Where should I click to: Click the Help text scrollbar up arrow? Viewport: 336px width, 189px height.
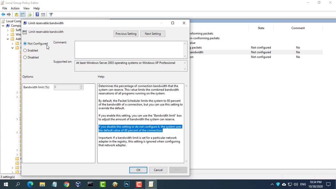click(186, 86)
